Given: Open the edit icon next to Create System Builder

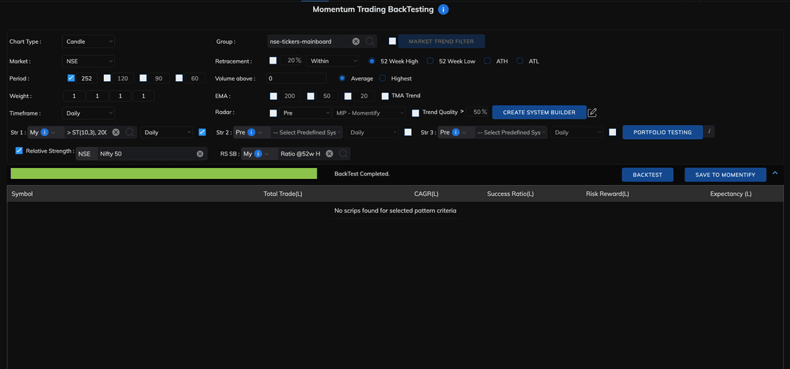Looking at the screenshot, I should [592, 113].
